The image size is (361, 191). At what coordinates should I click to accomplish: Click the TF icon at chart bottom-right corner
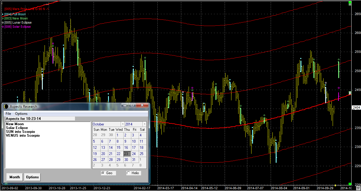(x=358, y=188)
